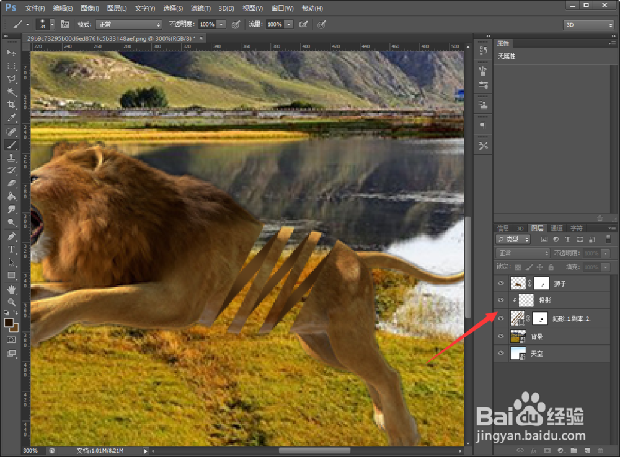Select the 天空 layer name
Image resolution: width=620 pixels, height=457 pixels.
[x=536, y=354]
